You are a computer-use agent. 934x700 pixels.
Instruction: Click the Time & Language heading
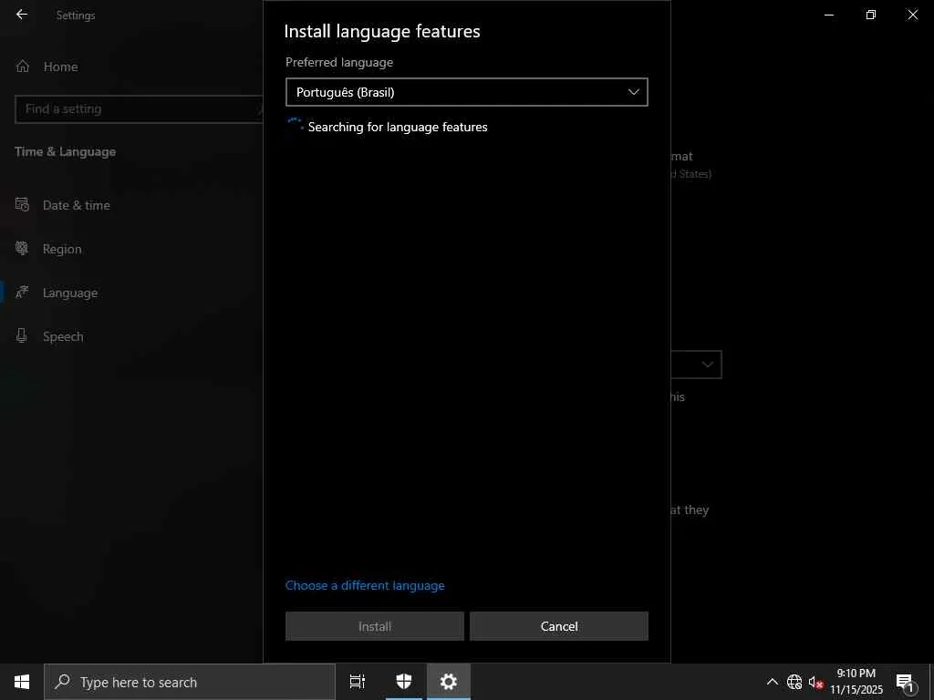[66, 152]
